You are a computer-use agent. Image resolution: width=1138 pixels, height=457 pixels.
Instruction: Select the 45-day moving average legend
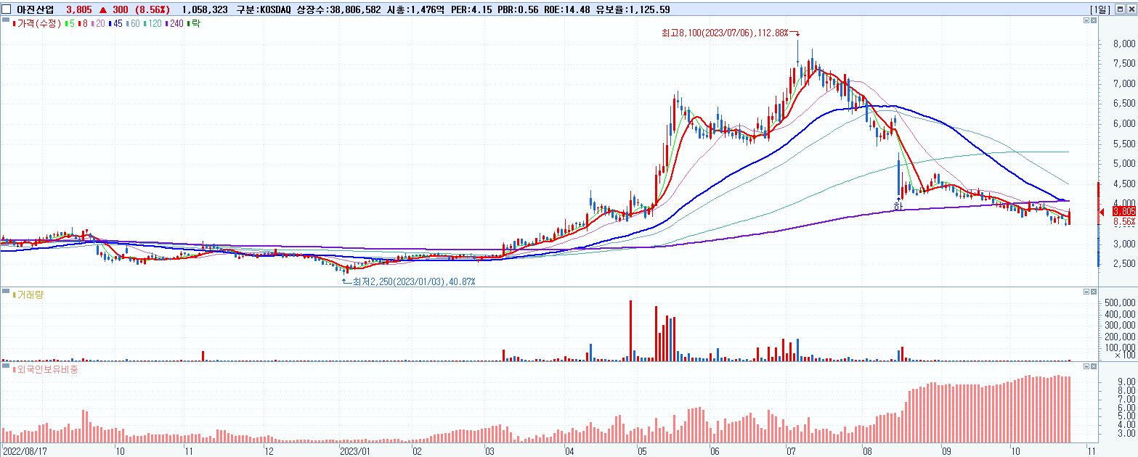pyautogui.click(x=115, y=24)
